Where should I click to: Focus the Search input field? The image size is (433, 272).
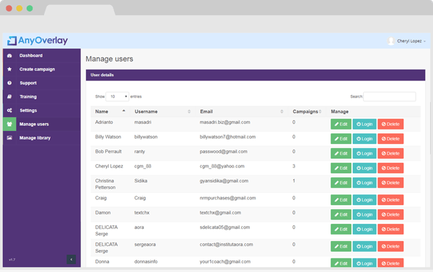[x=390, y=96]
